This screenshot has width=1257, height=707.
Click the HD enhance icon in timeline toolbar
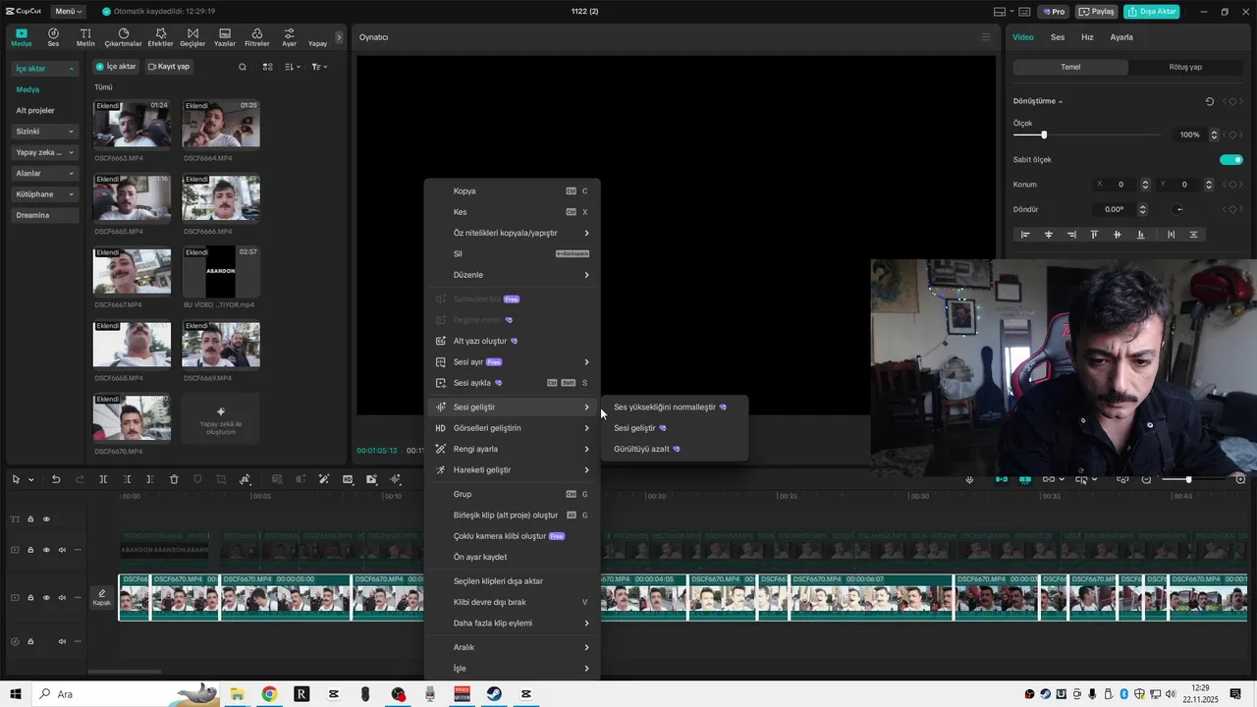348,479
